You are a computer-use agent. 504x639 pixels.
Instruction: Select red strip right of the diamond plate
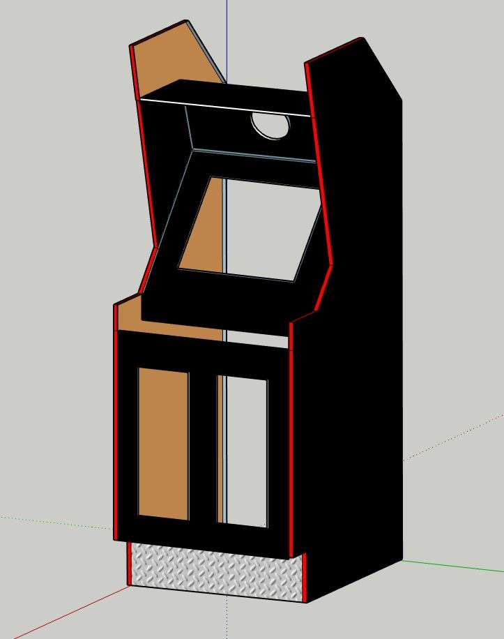(303, 577)
